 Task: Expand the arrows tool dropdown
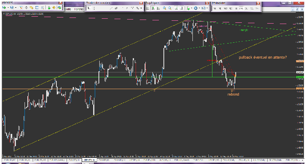(x=141, y=8)
